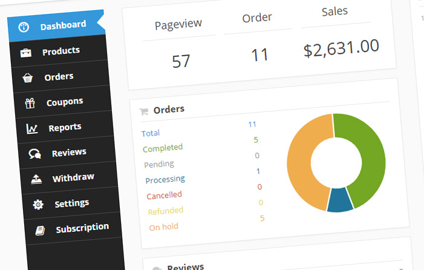
Task: Click the Processing count 1
Action: 258,171
